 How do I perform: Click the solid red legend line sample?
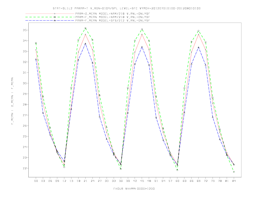coord(50,14)
